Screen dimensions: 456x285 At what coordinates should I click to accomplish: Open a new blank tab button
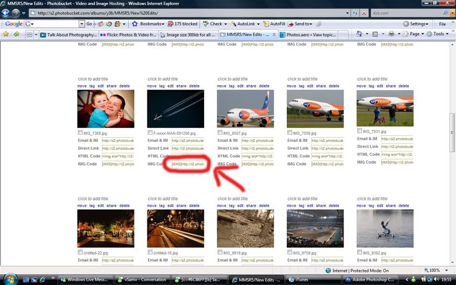pos(343,34)
